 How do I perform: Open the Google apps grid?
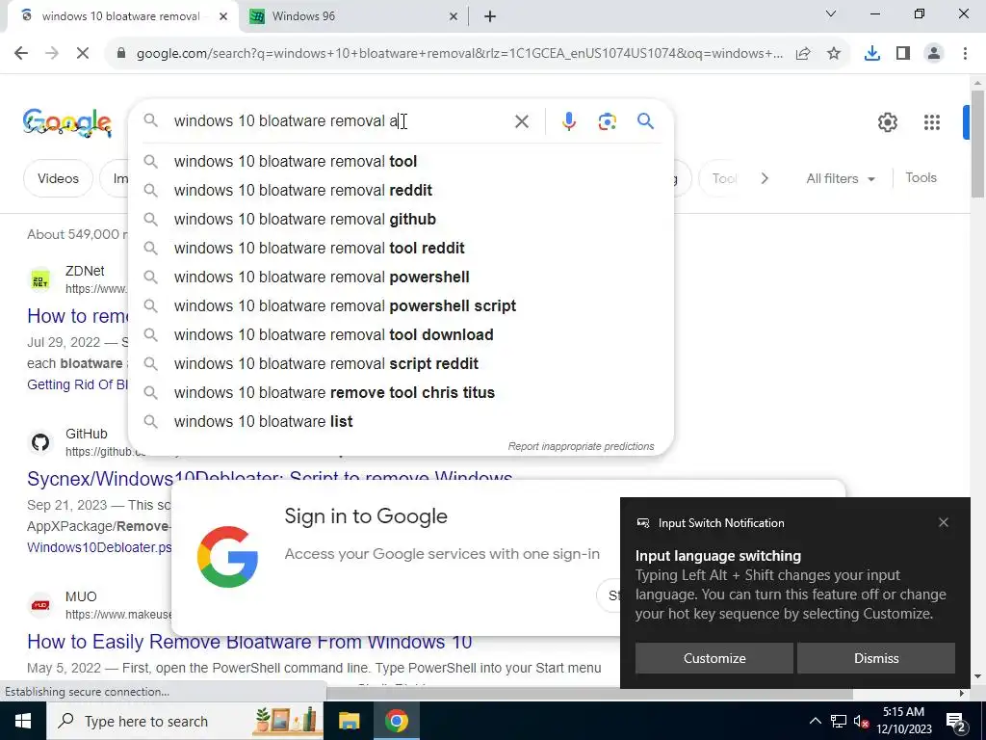932,122
